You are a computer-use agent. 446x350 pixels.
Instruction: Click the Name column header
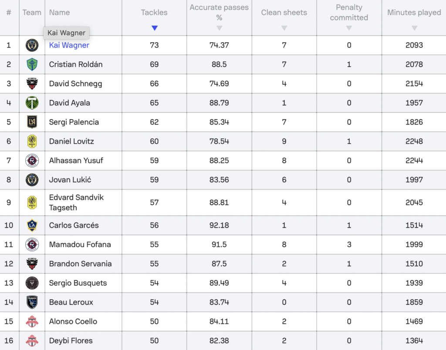59,13
